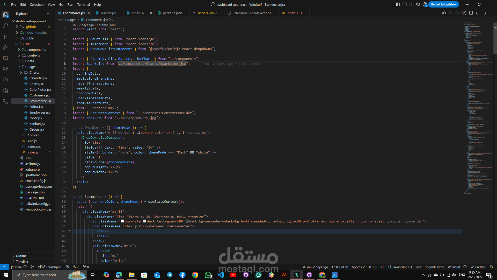
Task: Expand the components folder
Action: 36,50
